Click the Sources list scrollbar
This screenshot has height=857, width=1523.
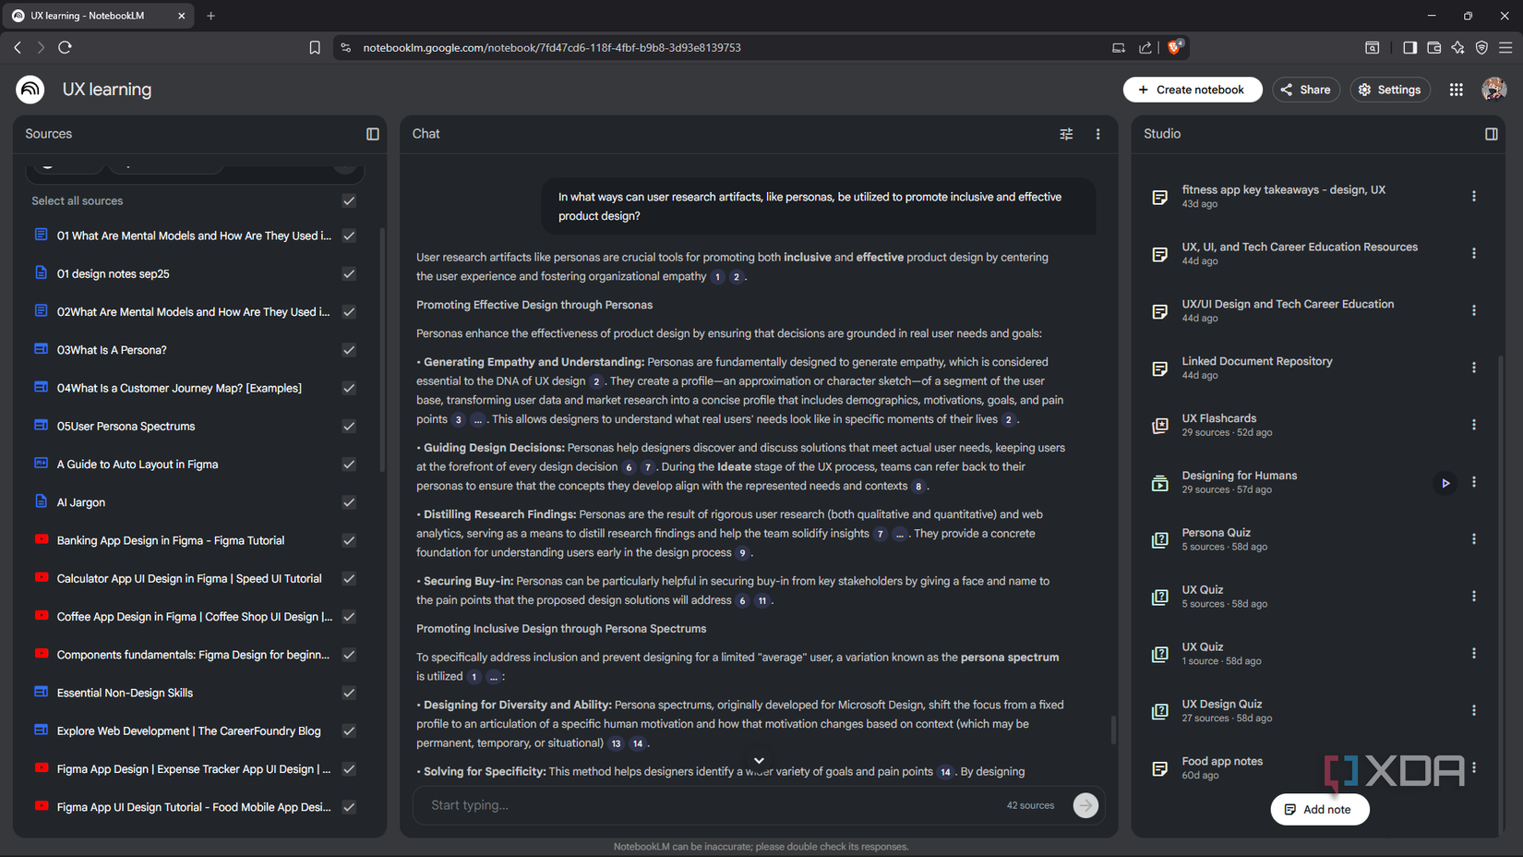pos(382,351)
